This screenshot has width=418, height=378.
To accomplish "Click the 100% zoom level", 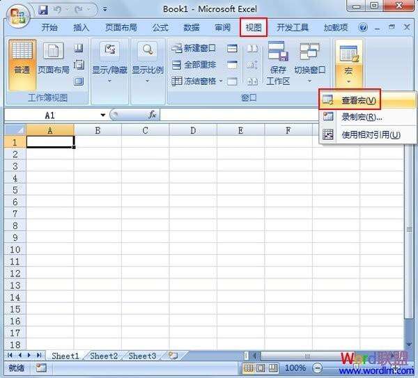I will click(x=295, y=368).
